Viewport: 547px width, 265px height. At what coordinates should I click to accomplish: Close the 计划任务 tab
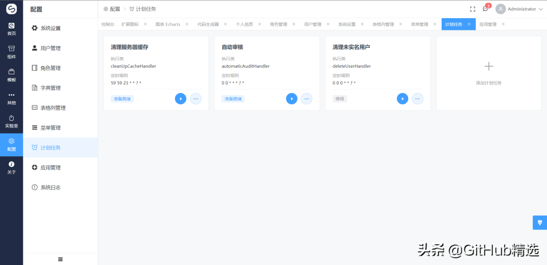coord(469,24)
